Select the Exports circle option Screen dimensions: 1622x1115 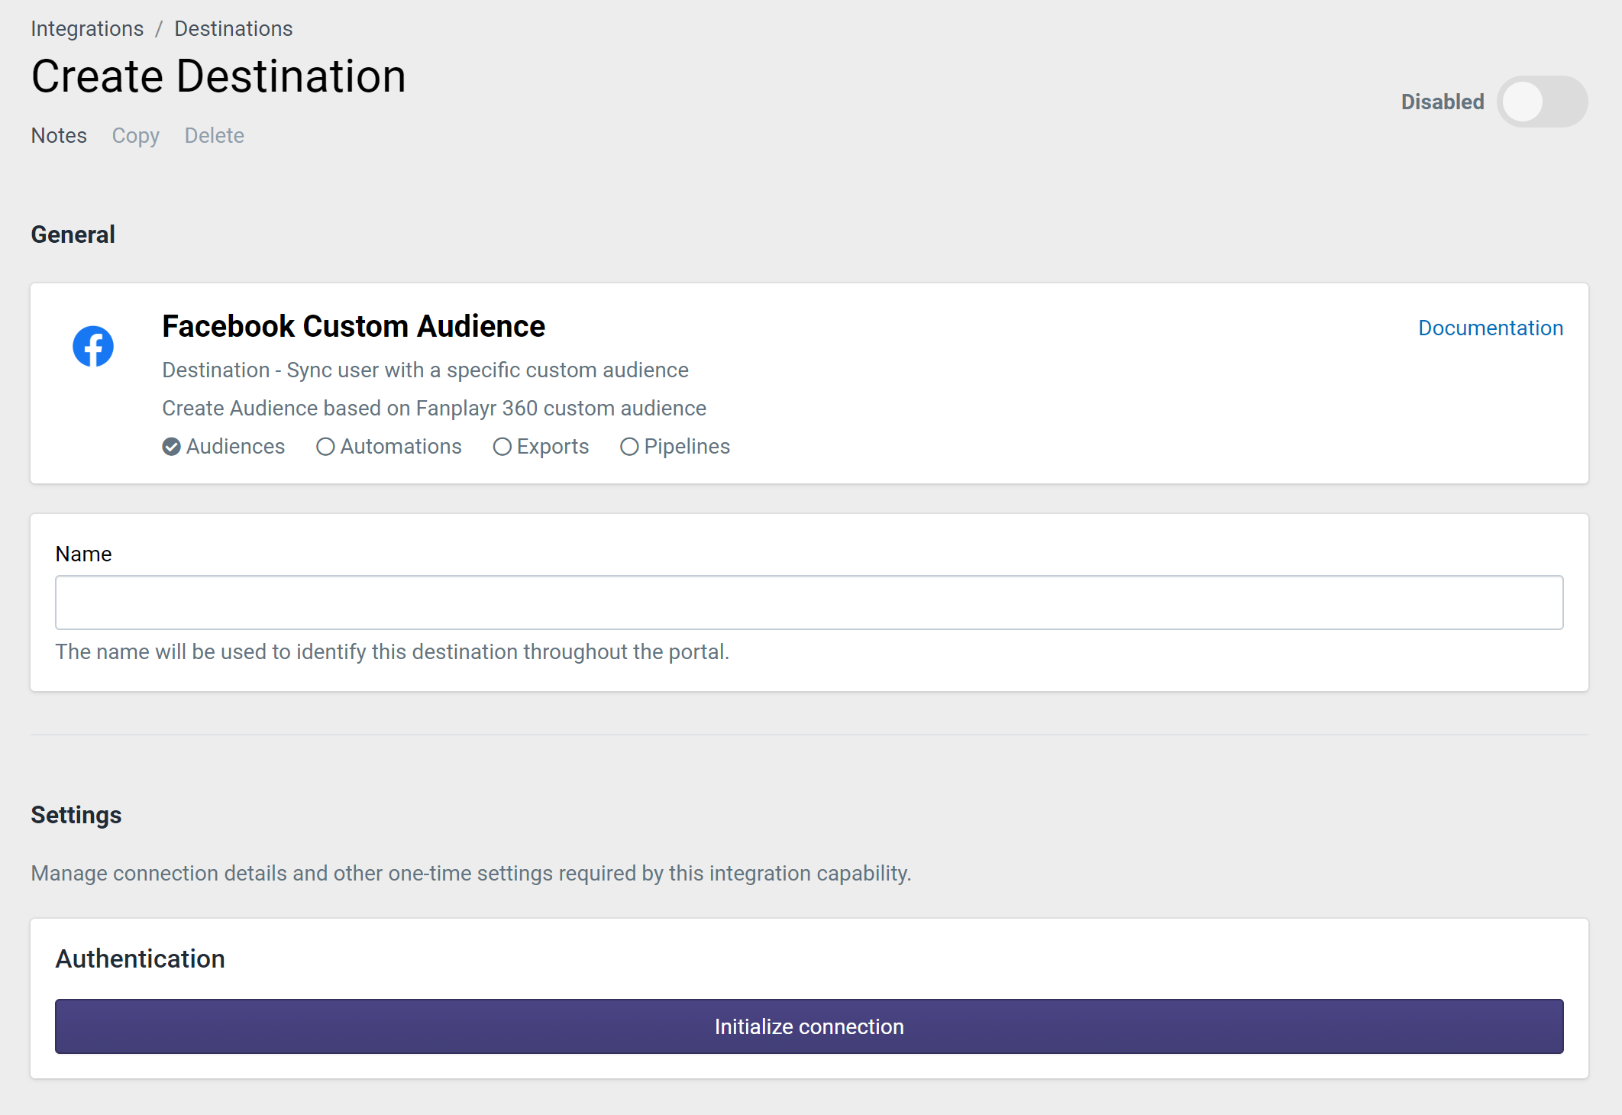coord(502,447)
